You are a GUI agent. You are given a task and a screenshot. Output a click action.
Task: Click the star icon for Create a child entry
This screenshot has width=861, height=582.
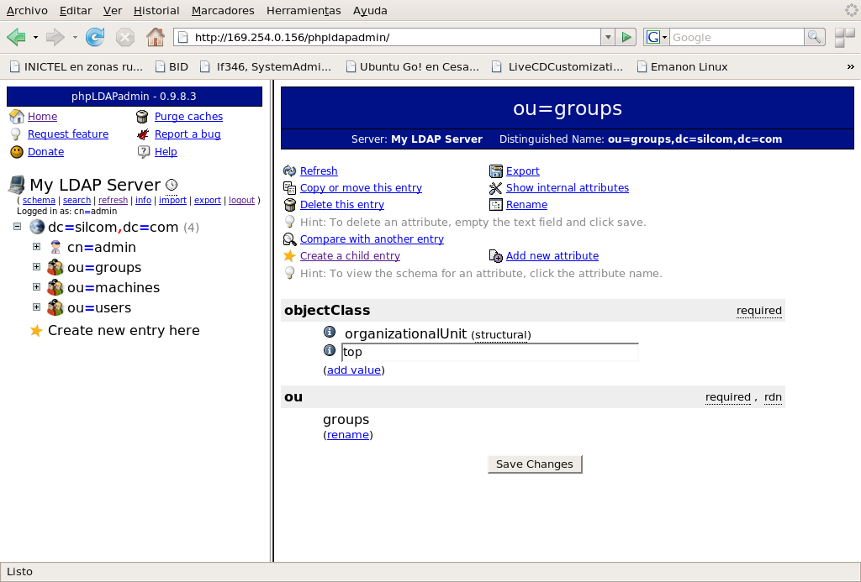pos(290,256)
